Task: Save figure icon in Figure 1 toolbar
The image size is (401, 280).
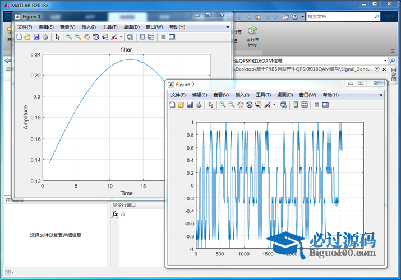Action: point(36,37)
